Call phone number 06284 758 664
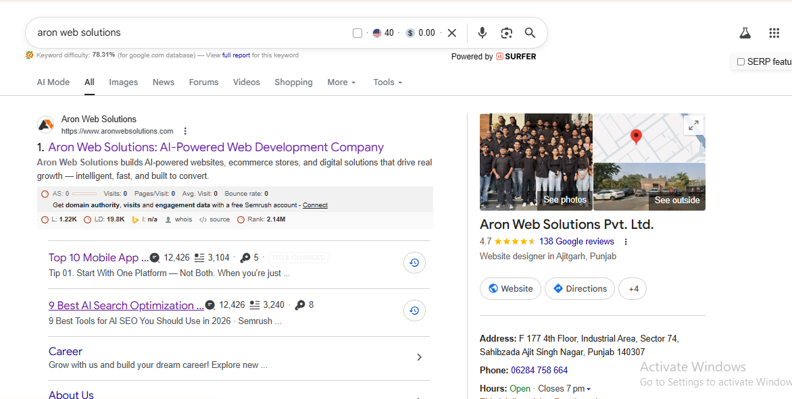This screenshot has width=792, height=399. click(539, 370)
